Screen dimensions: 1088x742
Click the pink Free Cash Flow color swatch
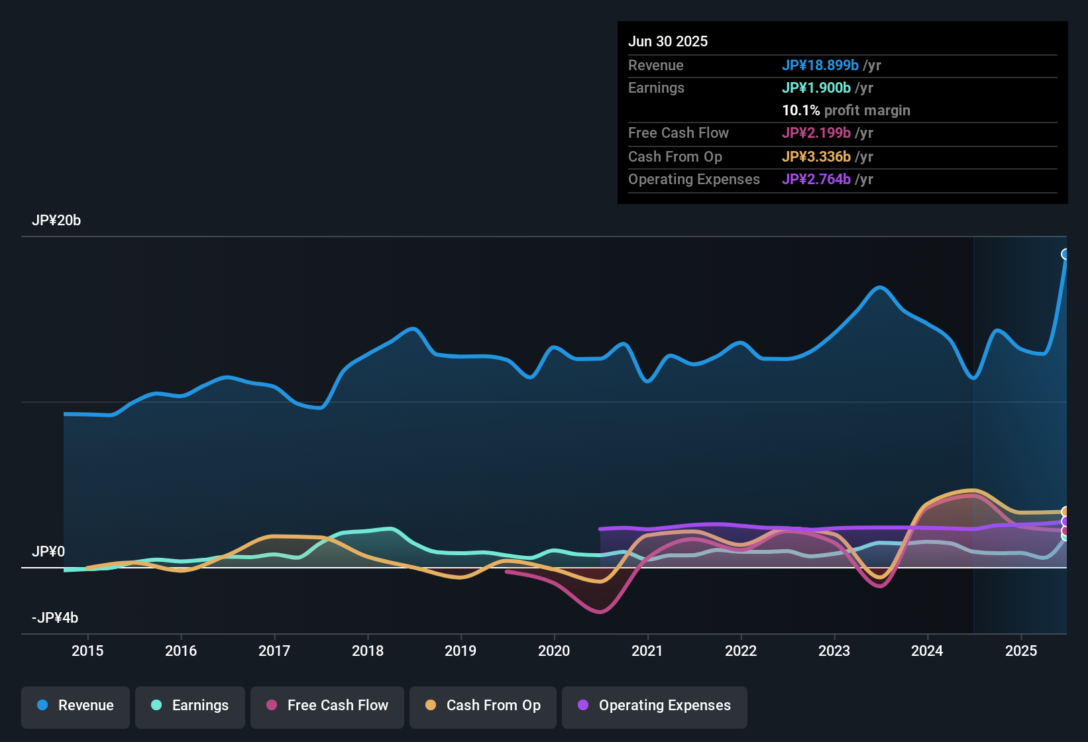click(x=272, y=706)
